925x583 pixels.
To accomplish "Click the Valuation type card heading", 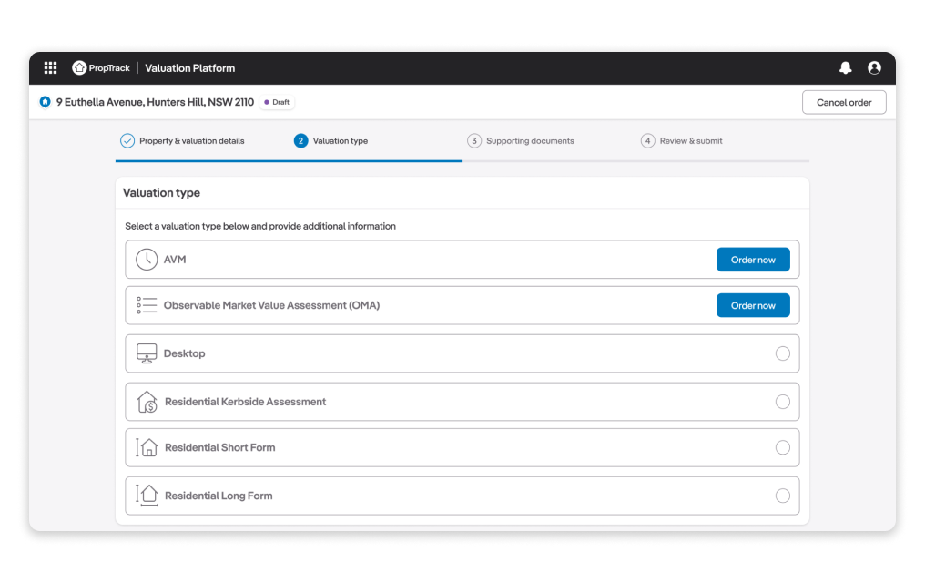I will [162, 193].
